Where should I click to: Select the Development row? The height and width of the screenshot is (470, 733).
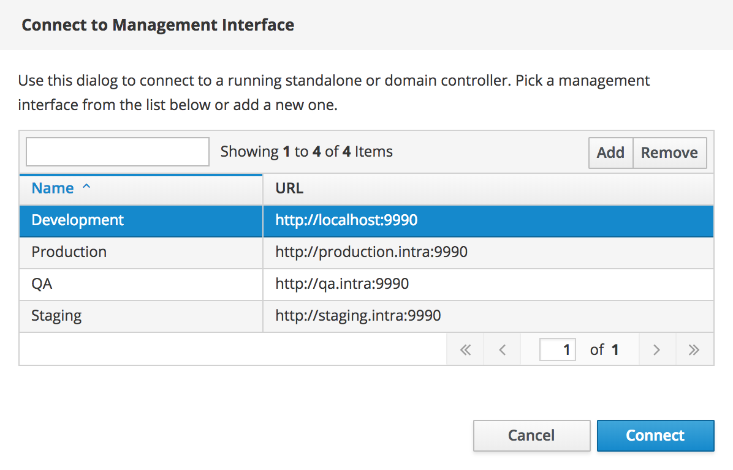[366, 221]
